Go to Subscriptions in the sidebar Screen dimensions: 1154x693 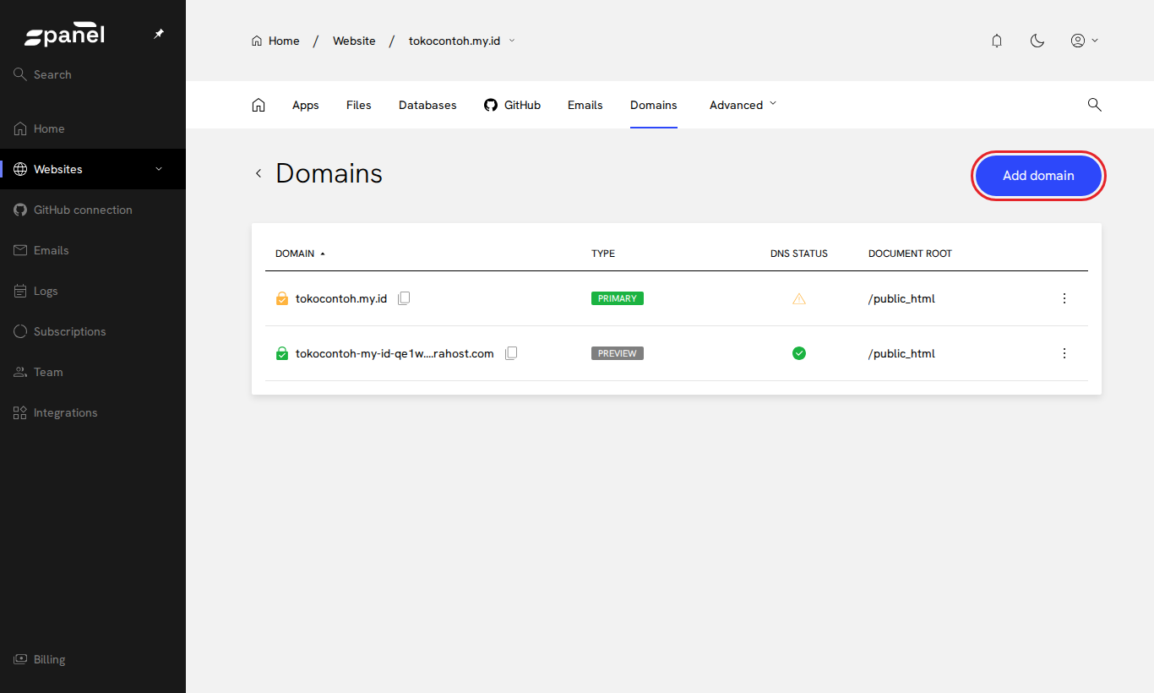pos(93,331)
